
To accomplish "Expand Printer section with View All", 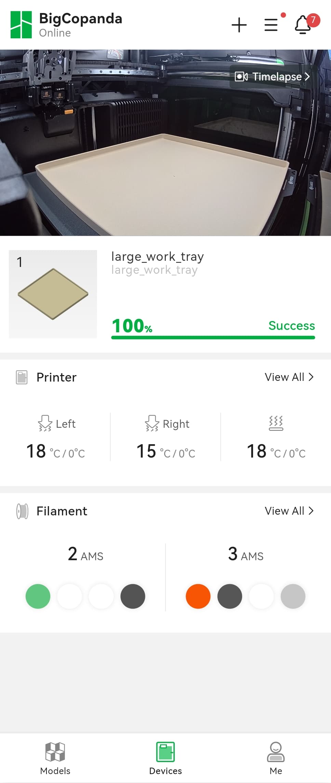I will (x=289, y=377).
